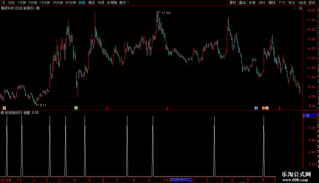Click the rightmost S marker icon
The image size is (319, 183).
[280, 108]
